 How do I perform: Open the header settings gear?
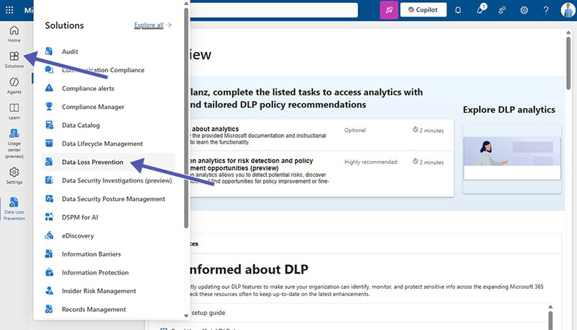pyautogui.click(x=524, y=10)
